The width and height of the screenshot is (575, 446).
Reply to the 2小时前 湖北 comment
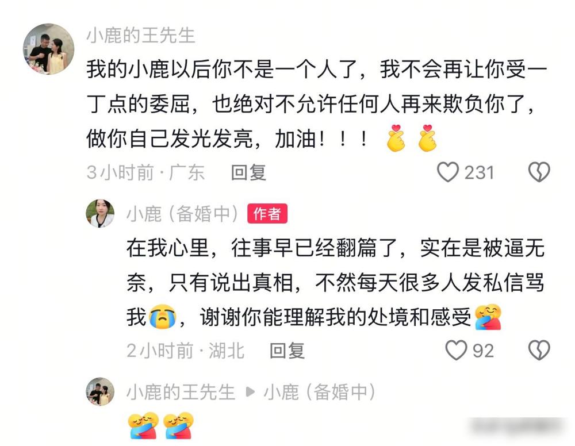click(x=287, y=351)
